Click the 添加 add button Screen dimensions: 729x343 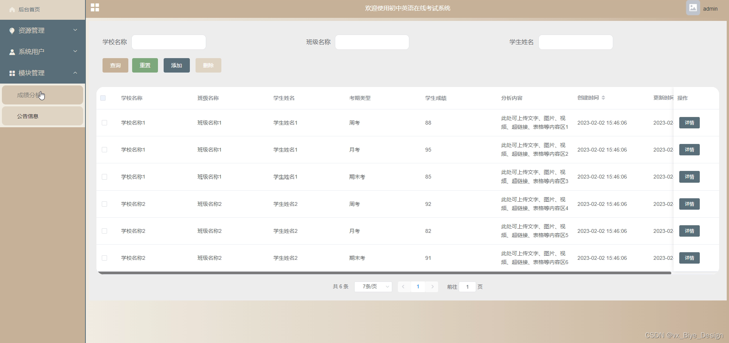(x=177, y=65)
